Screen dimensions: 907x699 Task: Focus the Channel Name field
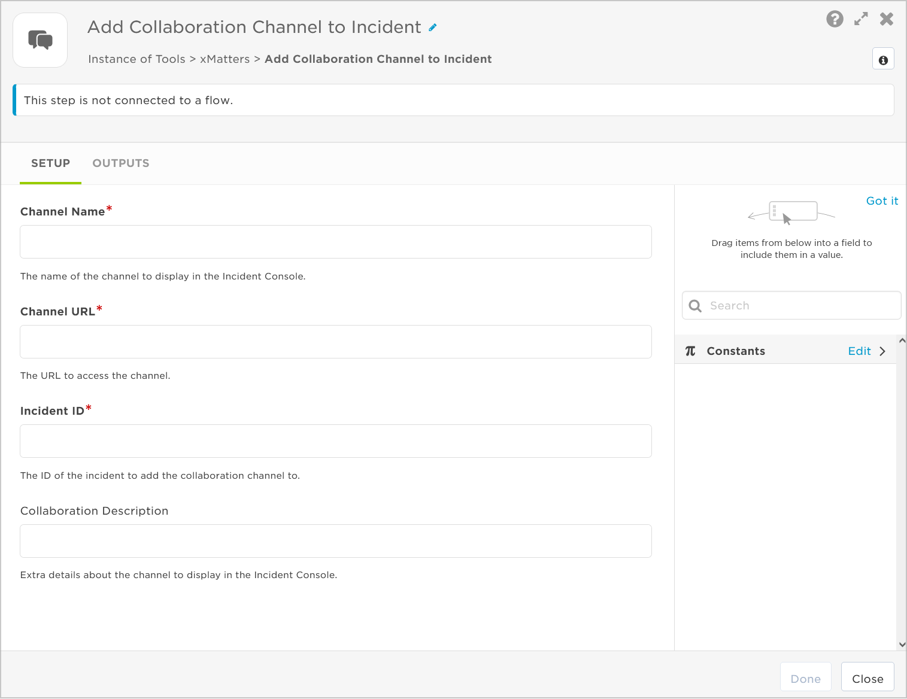336,242
